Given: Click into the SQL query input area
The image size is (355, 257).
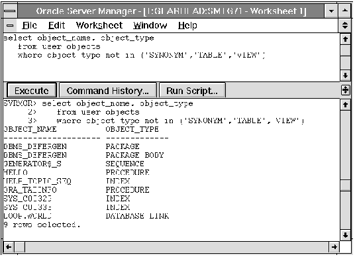Looking at the screenshot, I should point(172,57).
